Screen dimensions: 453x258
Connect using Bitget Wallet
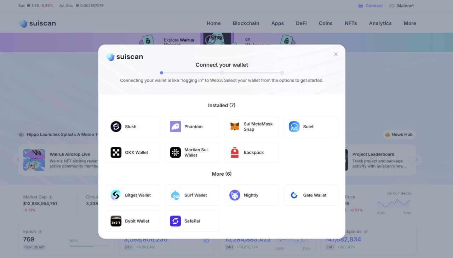[133, 195]
